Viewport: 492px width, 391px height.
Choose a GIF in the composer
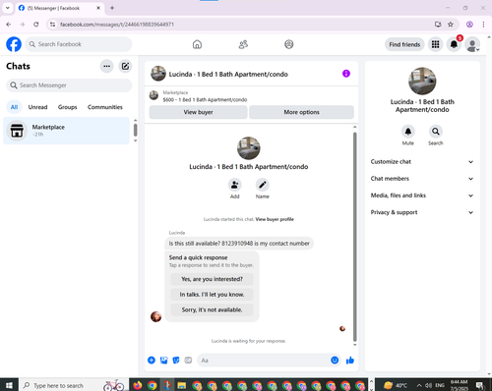point(188,361)
